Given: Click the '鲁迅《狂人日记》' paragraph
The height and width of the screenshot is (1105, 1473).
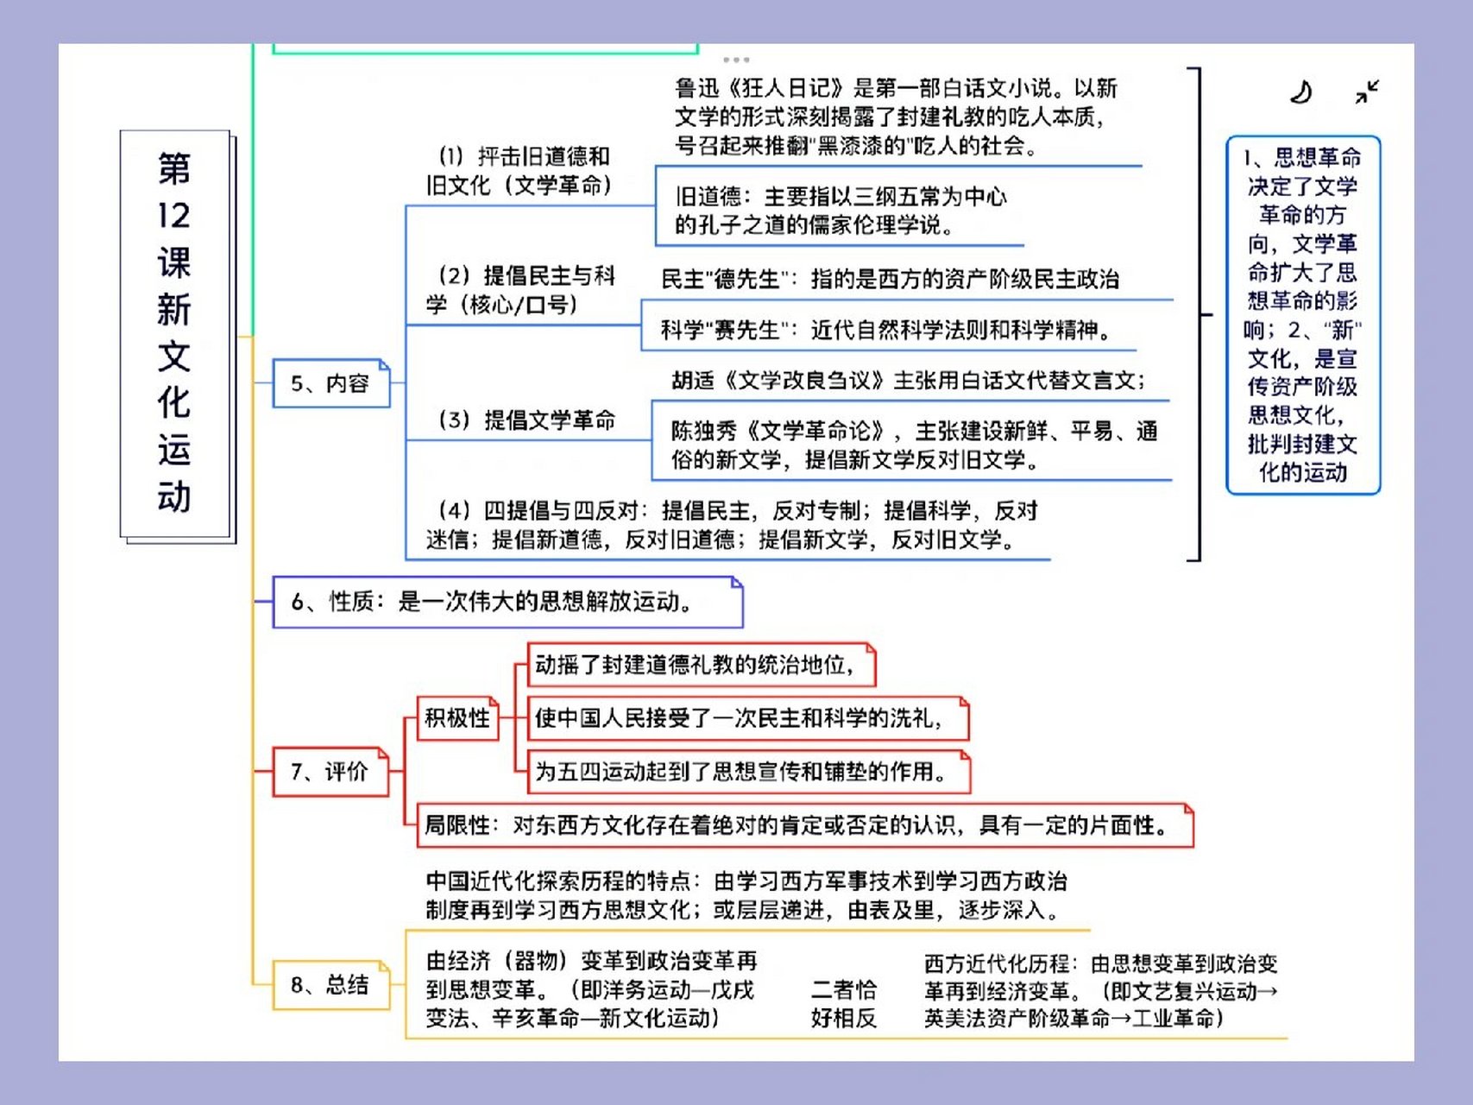Looking at the screenshot, I should (896, 117).
